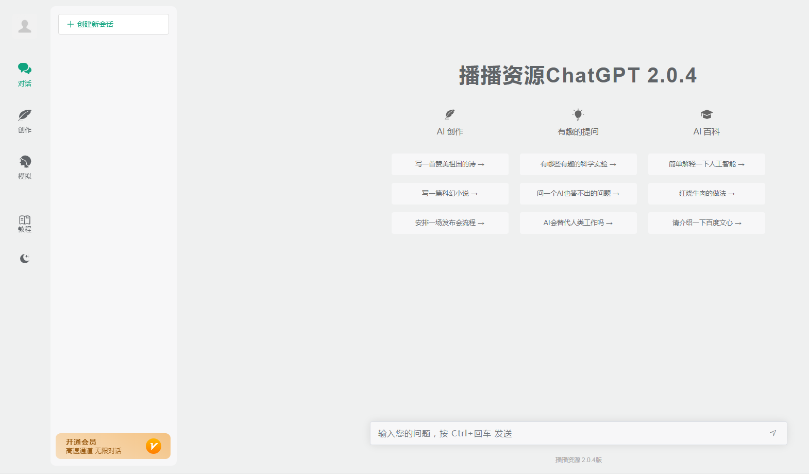Click the AI 百科 column heading
The width and height of the screenshot is (809, 476).
click(x=706, y=132)
